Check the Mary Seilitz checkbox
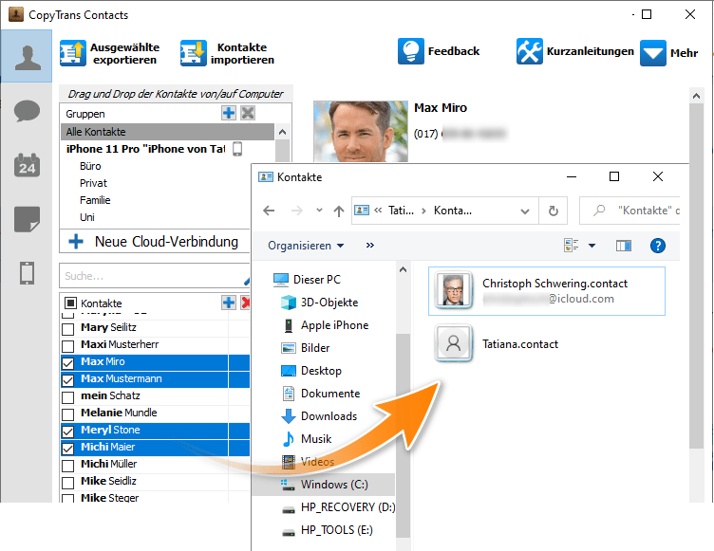 (x=67, y=329)
